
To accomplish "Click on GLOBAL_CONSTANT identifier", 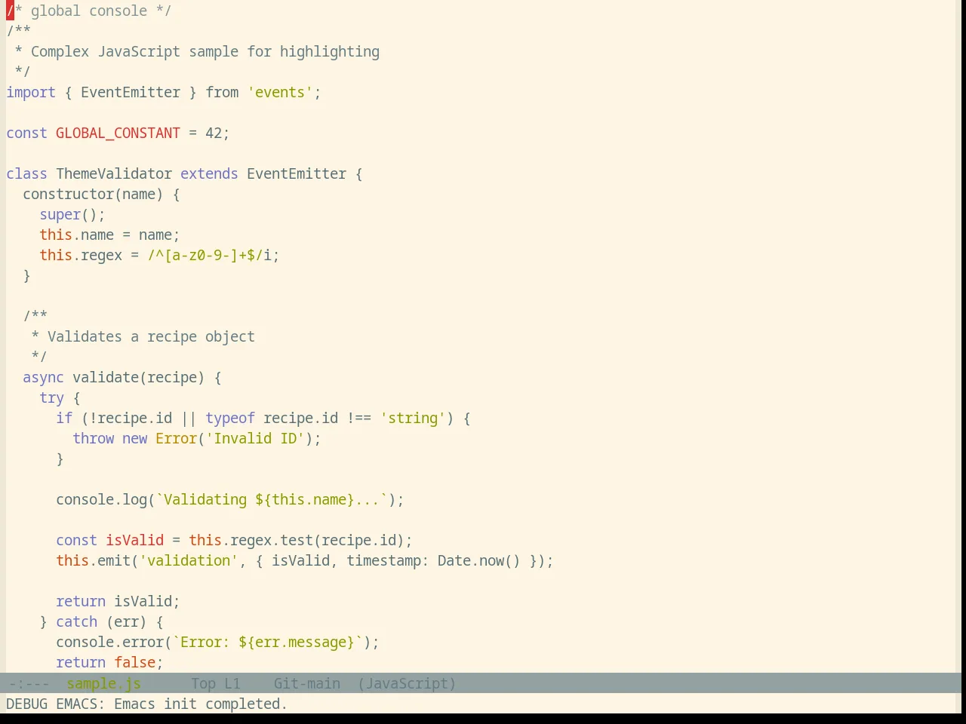I will (x=118, y=133).
